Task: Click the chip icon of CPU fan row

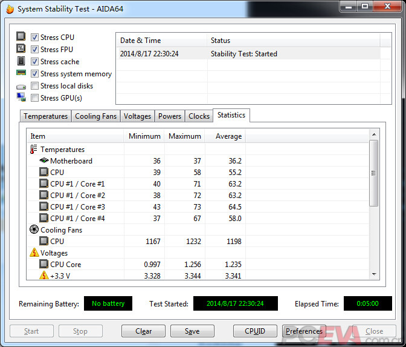Action: [43, 241]
